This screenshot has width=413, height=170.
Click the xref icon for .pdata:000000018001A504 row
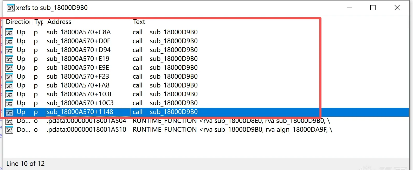pyautogui.click(x=9, y=121)
